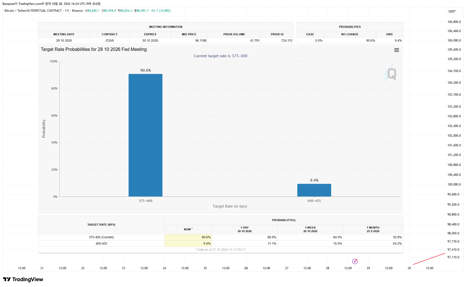
Task: Click the 375-400 (Current) table row label
Action: click(101, 237)
